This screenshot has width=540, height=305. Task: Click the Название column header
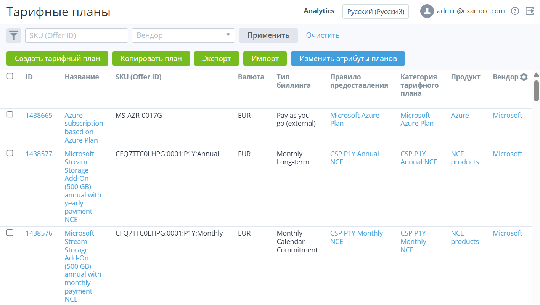82,77
